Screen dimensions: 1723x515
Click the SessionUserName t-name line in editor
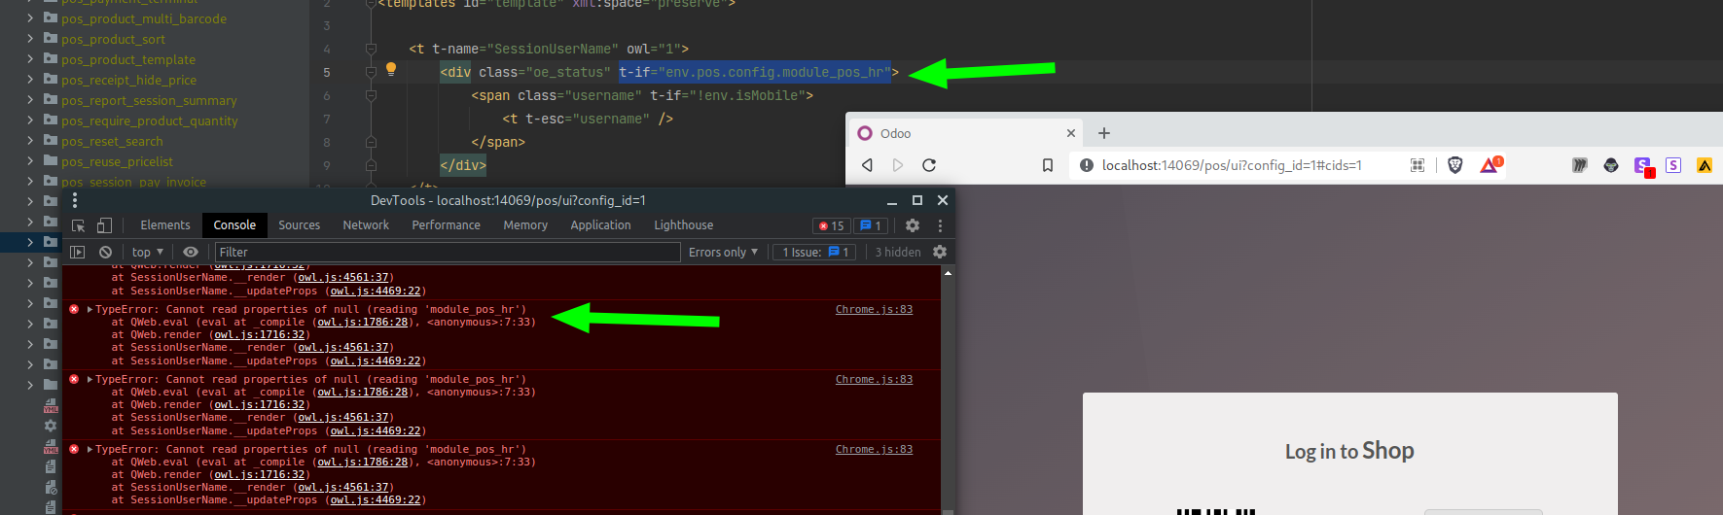(549, 49)
